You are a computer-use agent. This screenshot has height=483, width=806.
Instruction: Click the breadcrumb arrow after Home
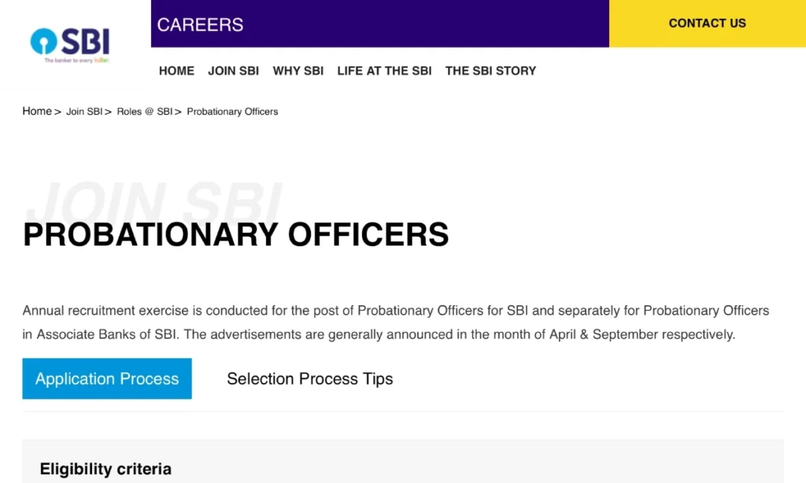click(57, 111)
